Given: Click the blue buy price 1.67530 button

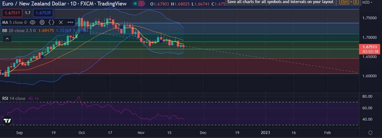Looking at the screenshot, I should point(43,13).
